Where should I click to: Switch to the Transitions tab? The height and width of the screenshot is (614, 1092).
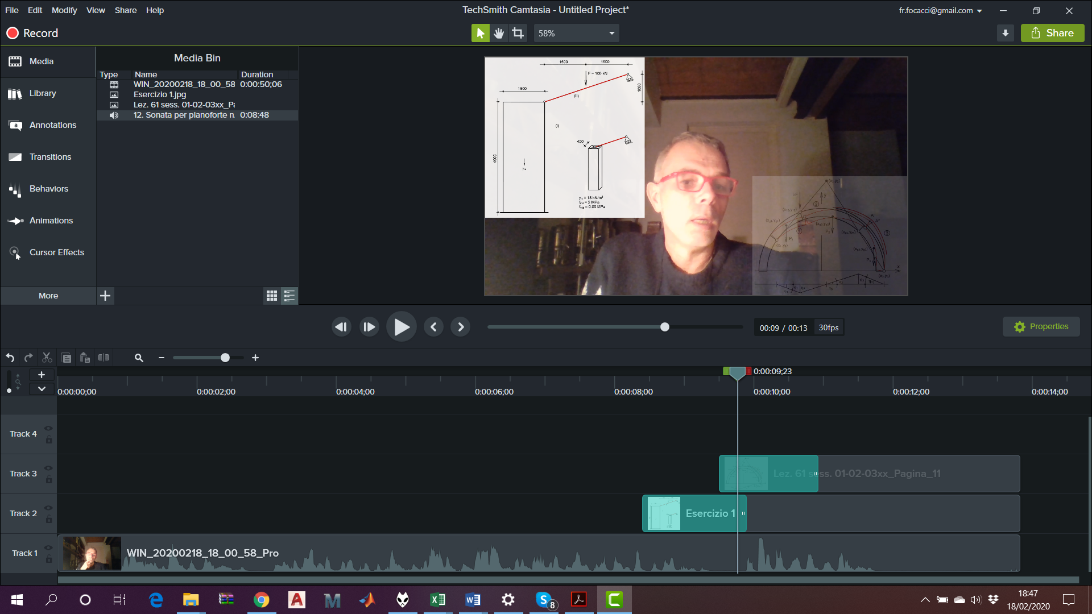(50, 157)
